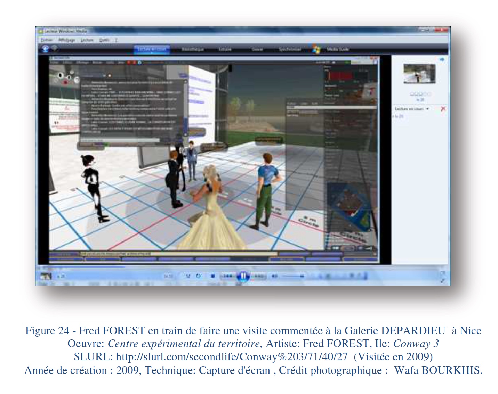498x394 pixels.
Task: Click the greyed forward navigation arrow
Action: click(x=55, y=49)
